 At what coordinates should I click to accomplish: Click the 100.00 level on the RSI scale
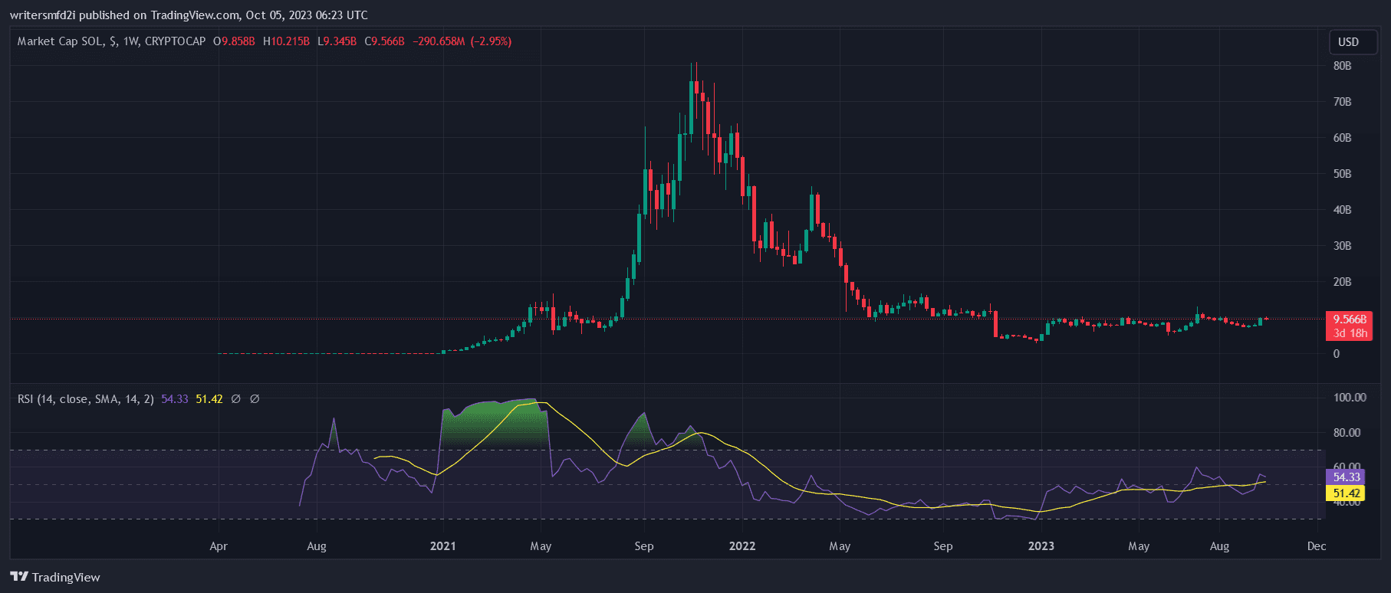tap(1349, 398)
